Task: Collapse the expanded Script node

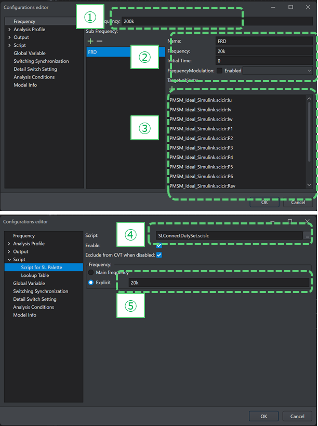Action: tap(9, 259)
